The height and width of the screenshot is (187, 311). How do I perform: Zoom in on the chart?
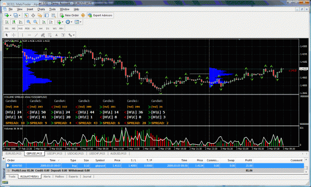point(28,22)
